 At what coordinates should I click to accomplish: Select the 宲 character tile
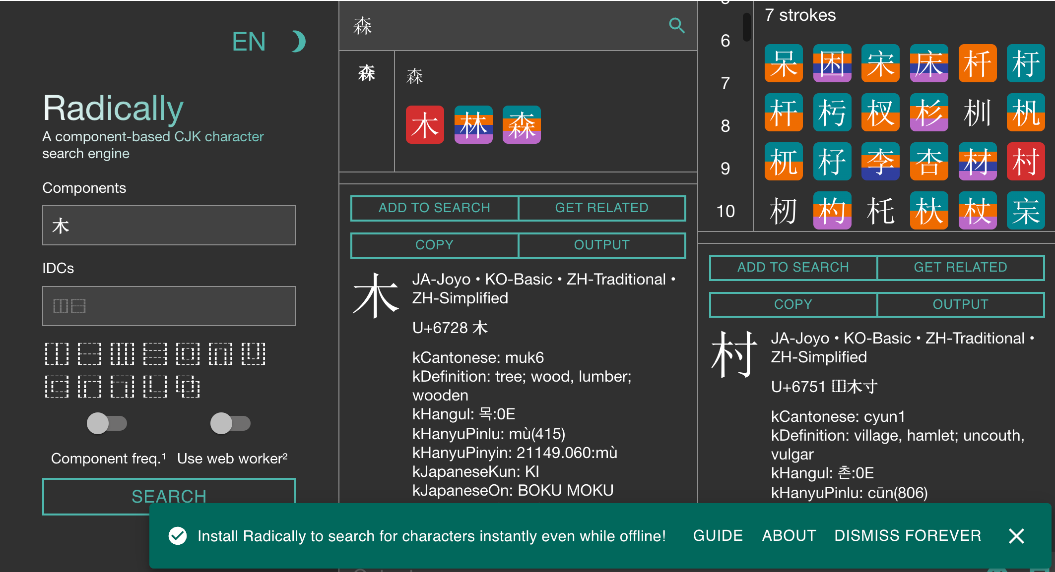point(1026,211)
